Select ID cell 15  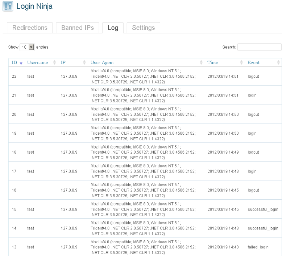click(x=14, y=210)
